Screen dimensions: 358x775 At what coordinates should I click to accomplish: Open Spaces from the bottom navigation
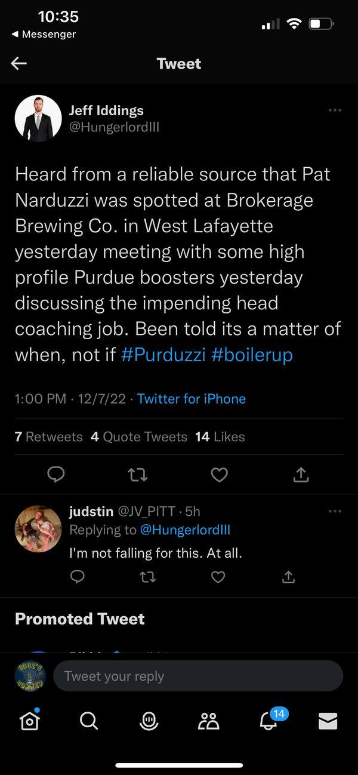[x=149, y=721]
